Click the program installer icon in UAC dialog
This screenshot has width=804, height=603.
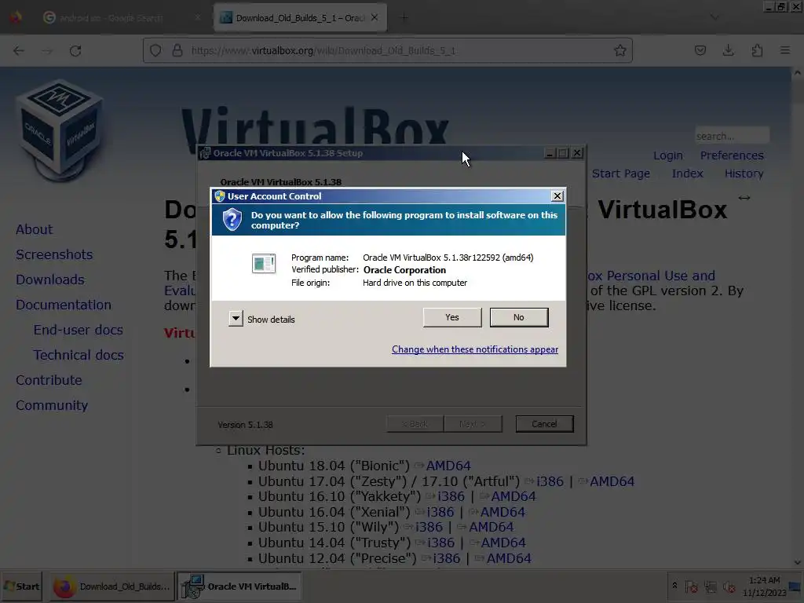tap(264, 264)
